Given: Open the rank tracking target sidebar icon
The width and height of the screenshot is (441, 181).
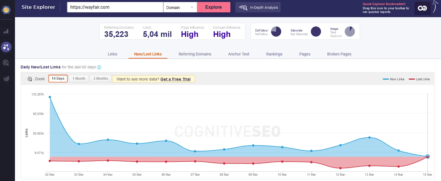Looking at the screenshot, I should pyautogui.click(x=6, y=79).
